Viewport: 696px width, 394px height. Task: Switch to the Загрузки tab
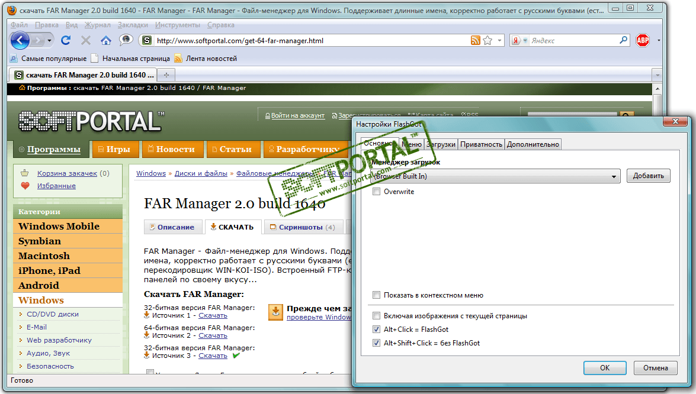tap(441, 144)
